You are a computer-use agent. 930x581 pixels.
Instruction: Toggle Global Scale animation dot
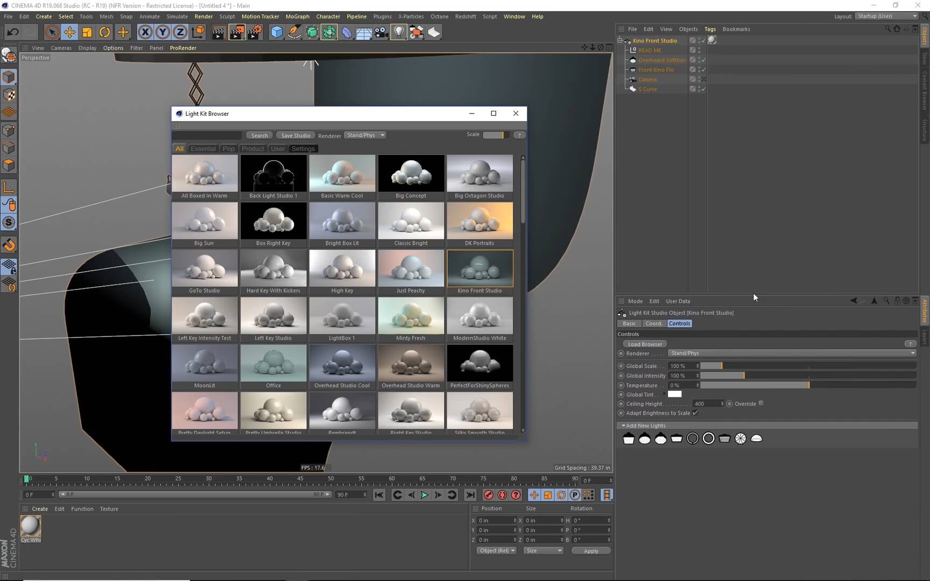click(621, 366)
